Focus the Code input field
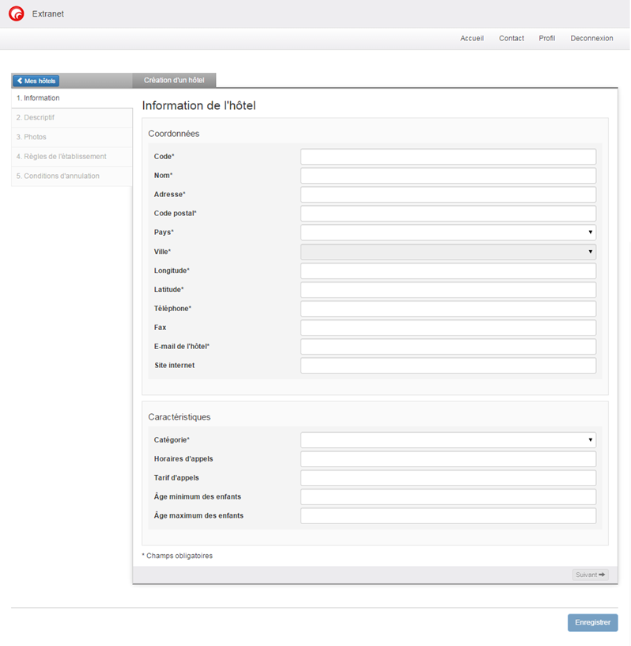Viewport: 631px width, 646px height. click(x=448, y=157)
